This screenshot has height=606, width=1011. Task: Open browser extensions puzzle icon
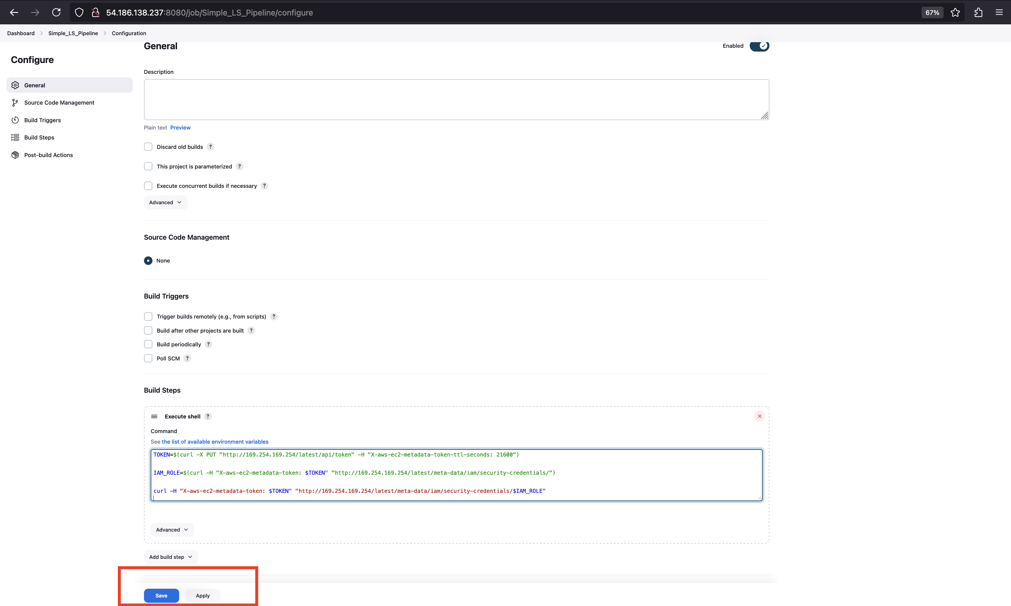coord(978,13)
